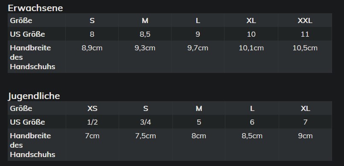This screenshot has height=166, width=344.
Task: Select the youth US size 7 cell
Action: pyautogui.click(x=306, y=122)
